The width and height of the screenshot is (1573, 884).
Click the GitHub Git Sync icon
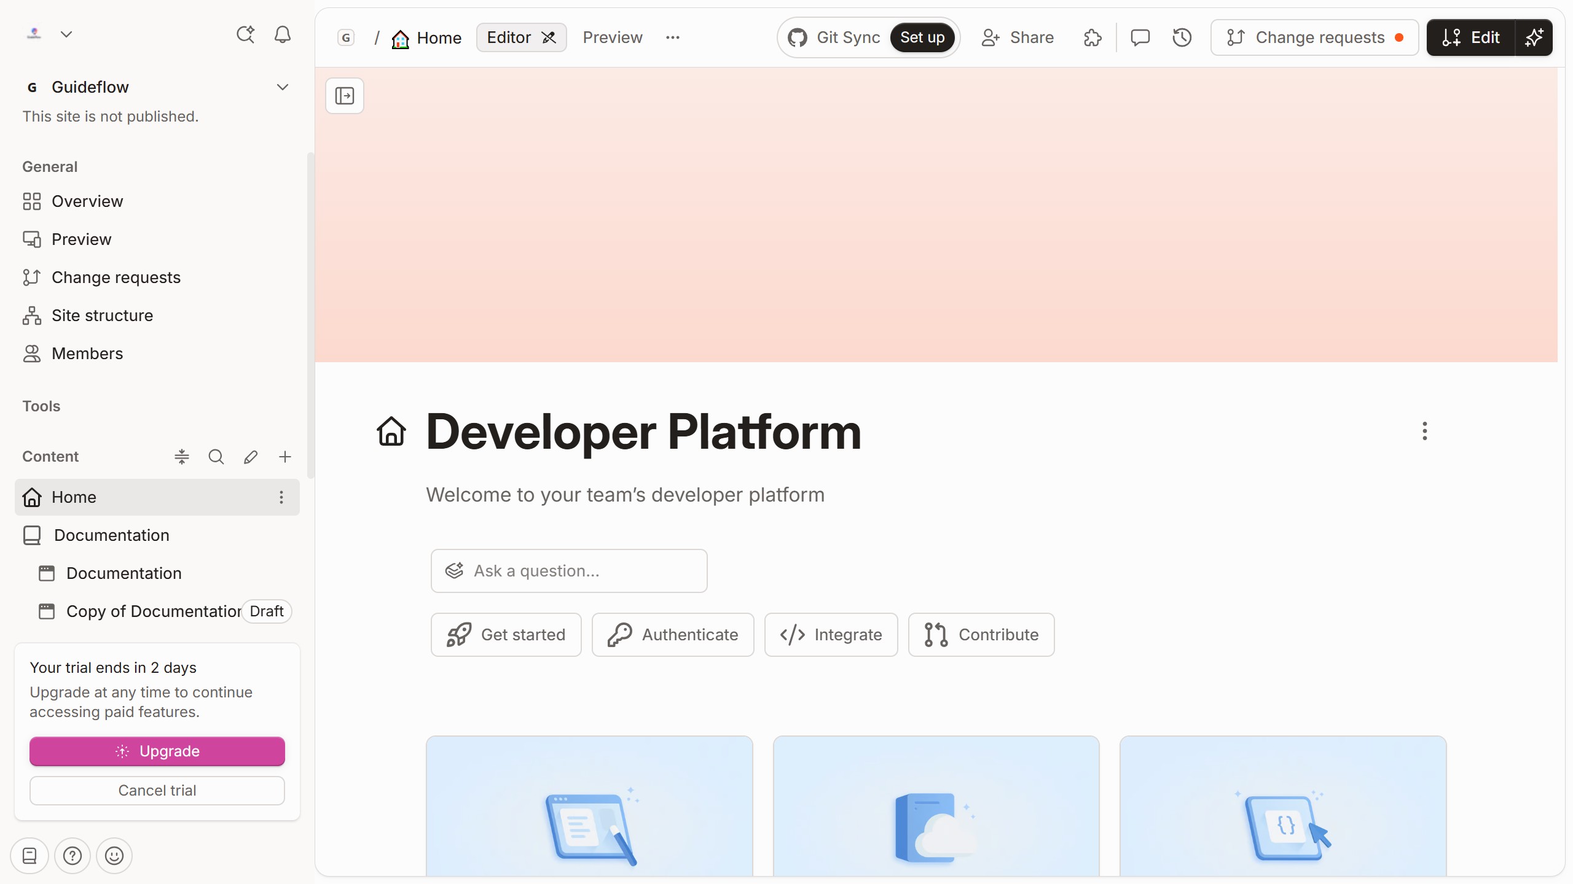[x=798, y=37]
